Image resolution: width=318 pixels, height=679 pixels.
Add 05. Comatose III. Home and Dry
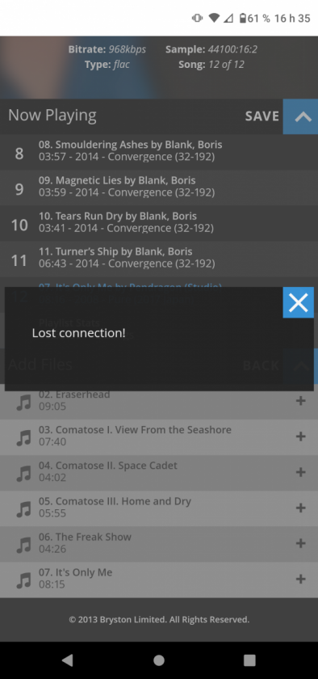click(301, 508)
